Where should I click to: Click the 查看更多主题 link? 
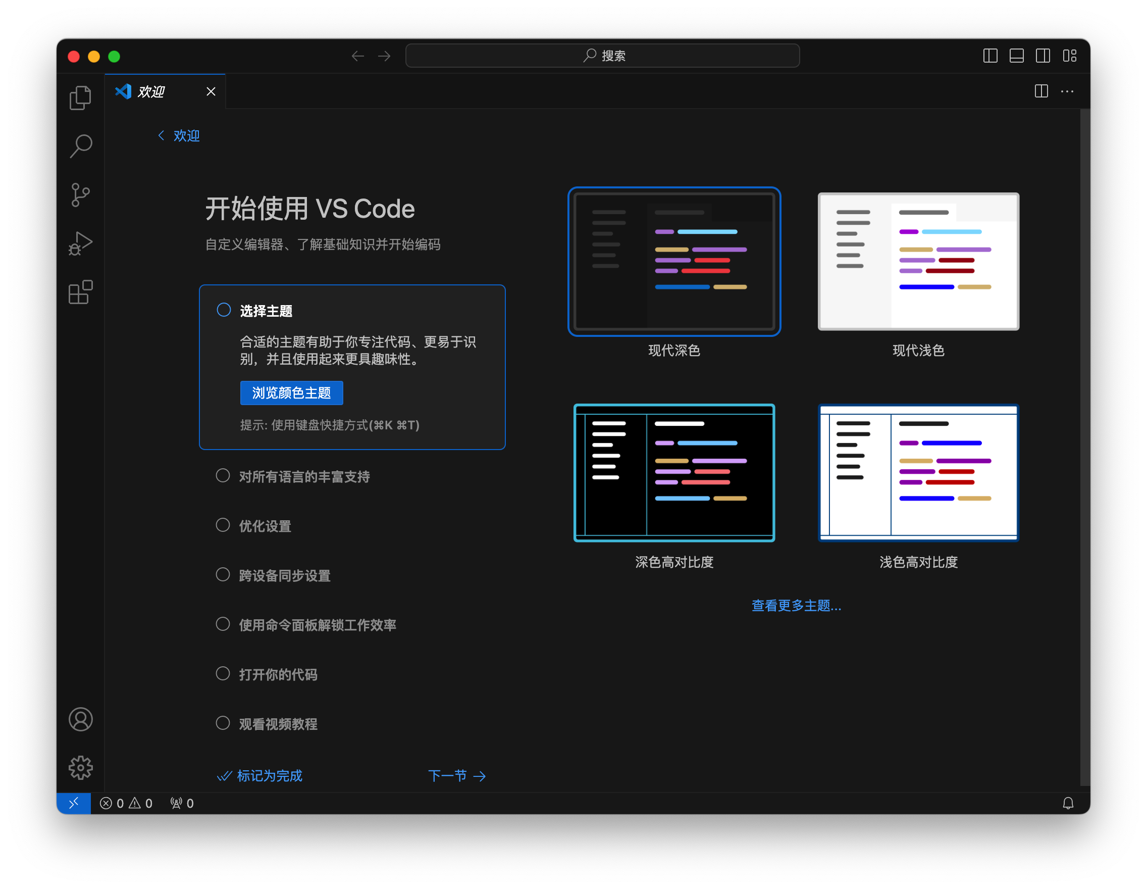pos(796,606)
